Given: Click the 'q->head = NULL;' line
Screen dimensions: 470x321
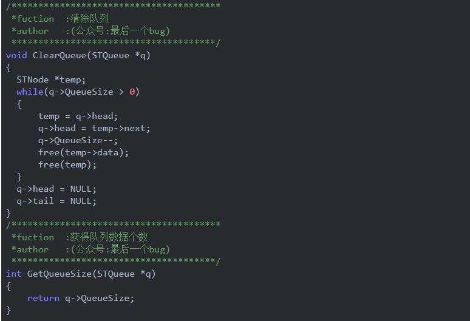Looking at the screenshot, I should click(56, 189).
